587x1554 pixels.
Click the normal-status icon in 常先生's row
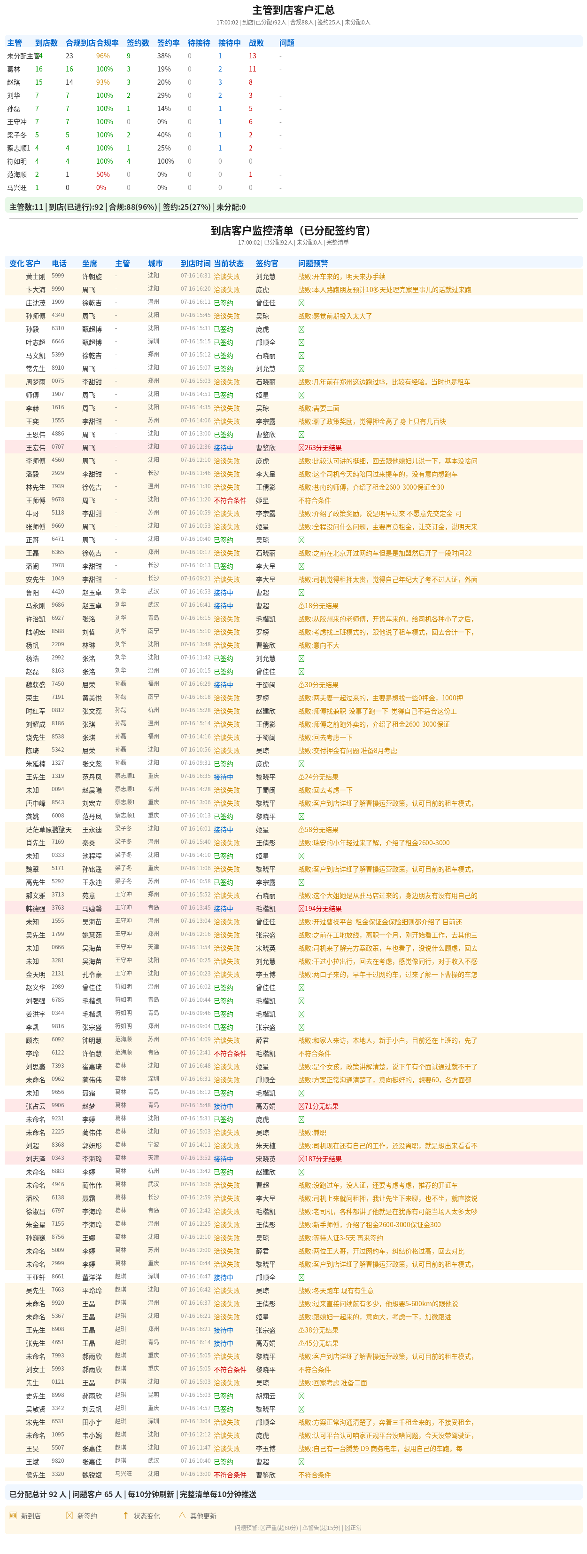[x=301, y=369]
